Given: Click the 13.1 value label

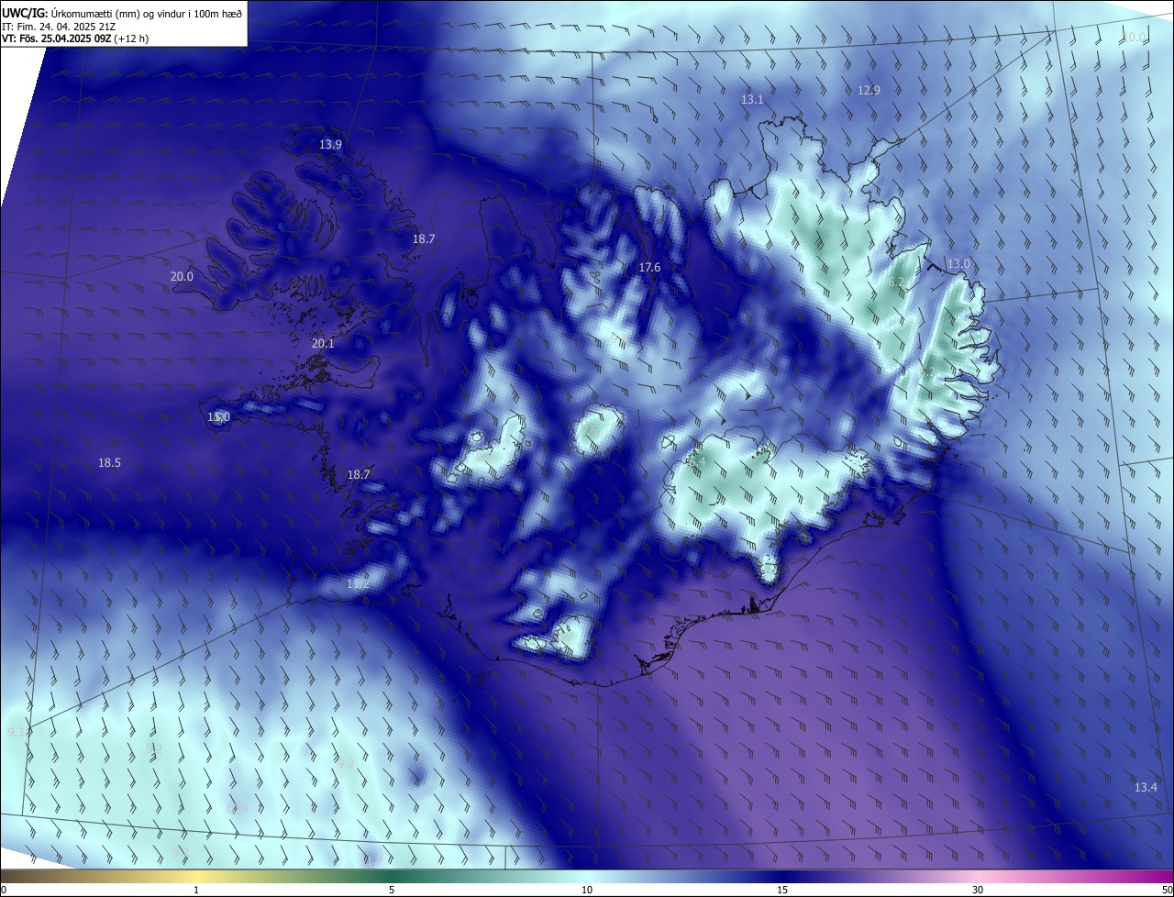Looking at the screenshot, I should pos(752,99).
